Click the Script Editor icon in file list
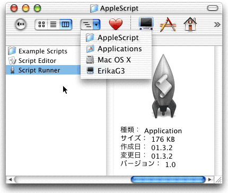This screenshot has height=193, width=228. [12, 60]
